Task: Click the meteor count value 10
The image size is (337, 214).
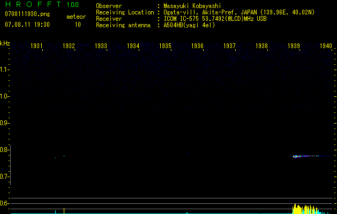Action: tap(78, 25)
